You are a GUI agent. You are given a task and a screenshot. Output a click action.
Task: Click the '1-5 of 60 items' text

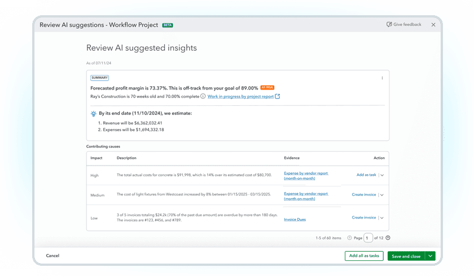(328, 238)
